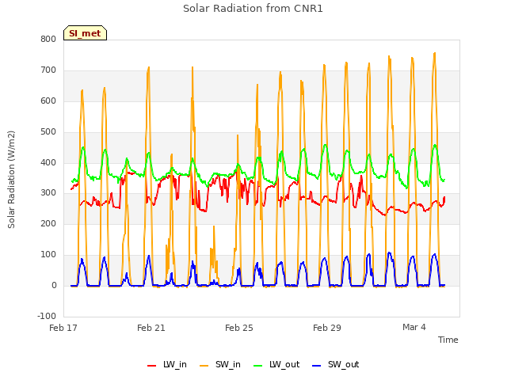
Task: Toggle the LW_in series in legend
Action: (x=167, y=364)
